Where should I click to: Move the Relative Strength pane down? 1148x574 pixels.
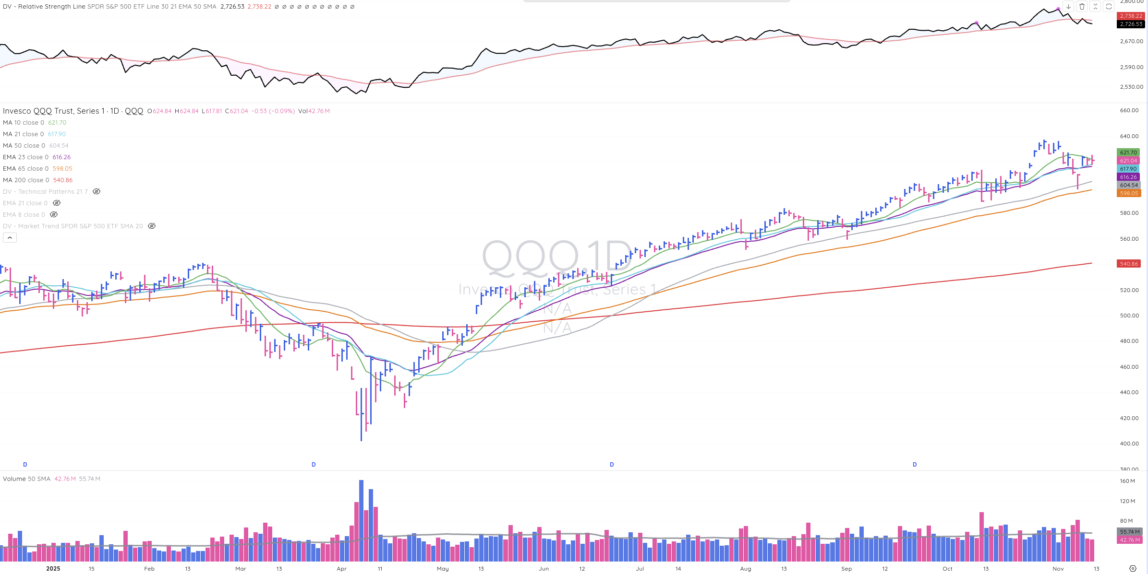(x=1068, y=6)
